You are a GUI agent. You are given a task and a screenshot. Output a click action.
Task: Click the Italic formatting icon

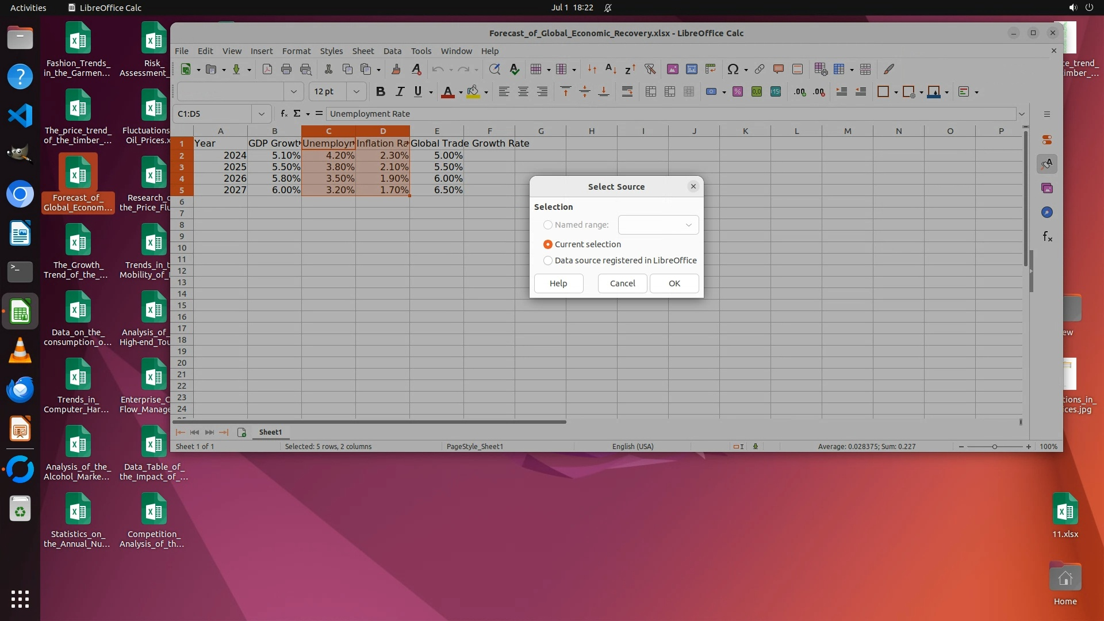point(400,91)
